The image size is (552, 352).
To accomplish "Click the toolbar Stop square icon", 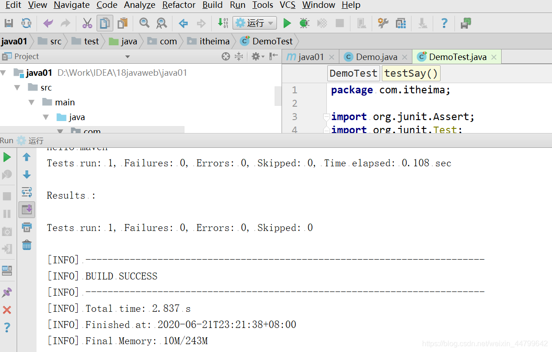I will [340, 24].
